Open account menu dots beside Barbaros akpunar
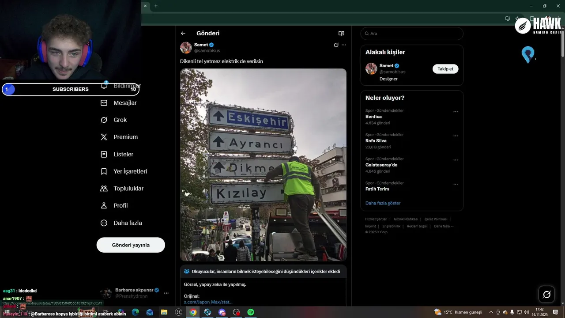The width and height of the screenshot is (565, 318). pos(166,293)
